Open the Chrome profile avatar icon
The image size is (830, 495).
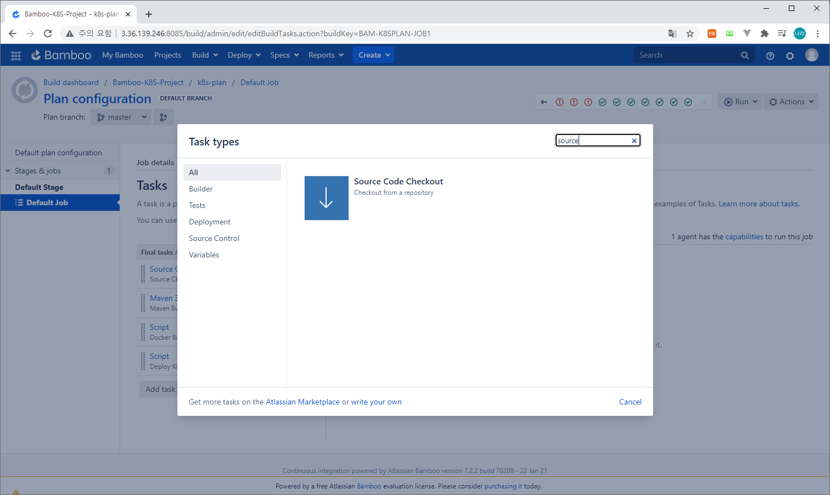800,33
